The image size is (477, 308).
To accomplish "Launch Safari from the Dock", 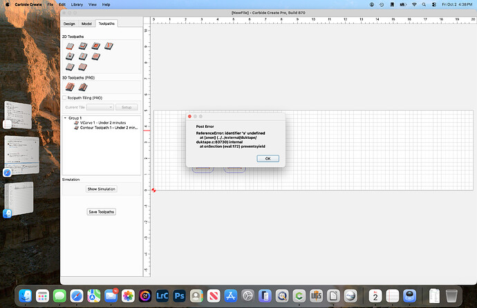I will [x=77, y=296].
